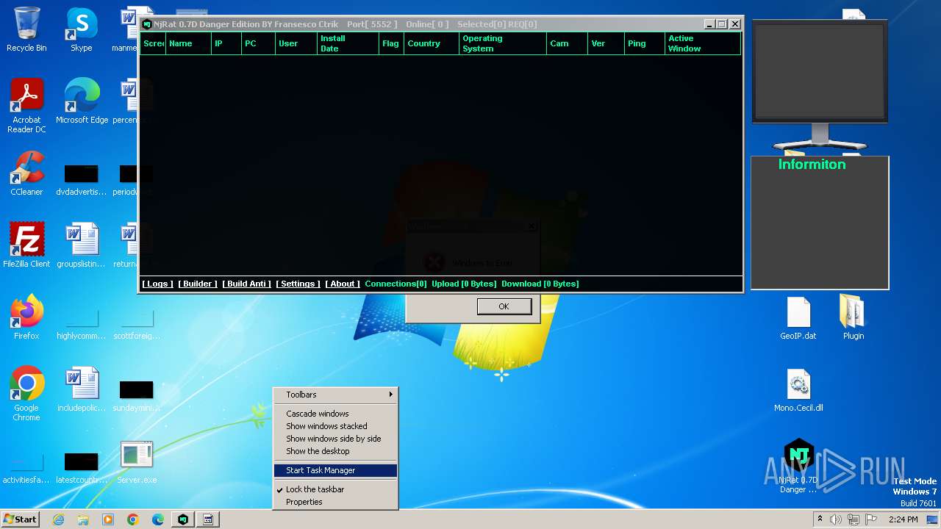Viewport: 941px width, 529px height.
Task: Select the GeoIP.dat file icon
Action: 798,319
